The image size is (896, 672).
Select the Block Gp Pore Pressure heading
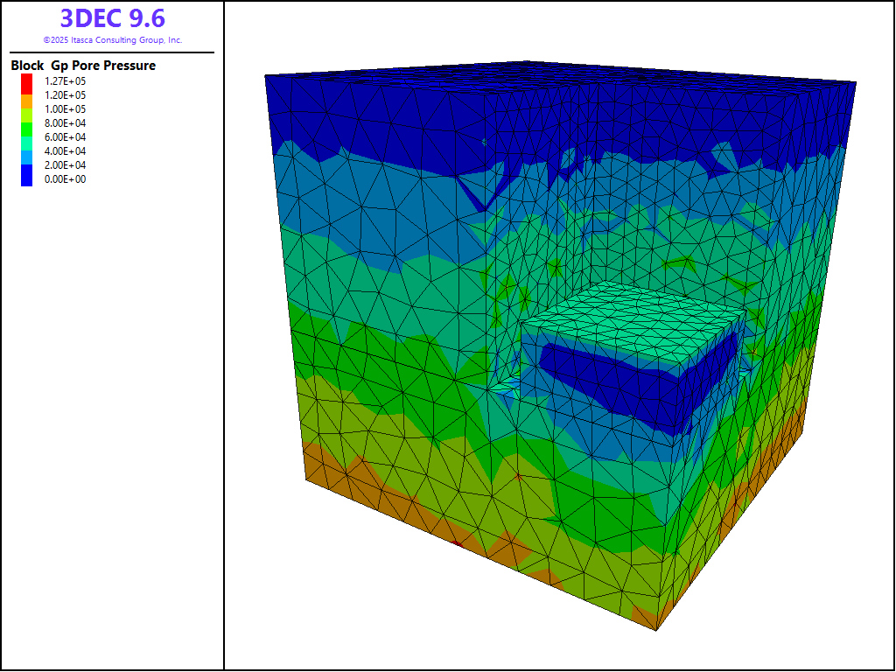pos(83,66)
